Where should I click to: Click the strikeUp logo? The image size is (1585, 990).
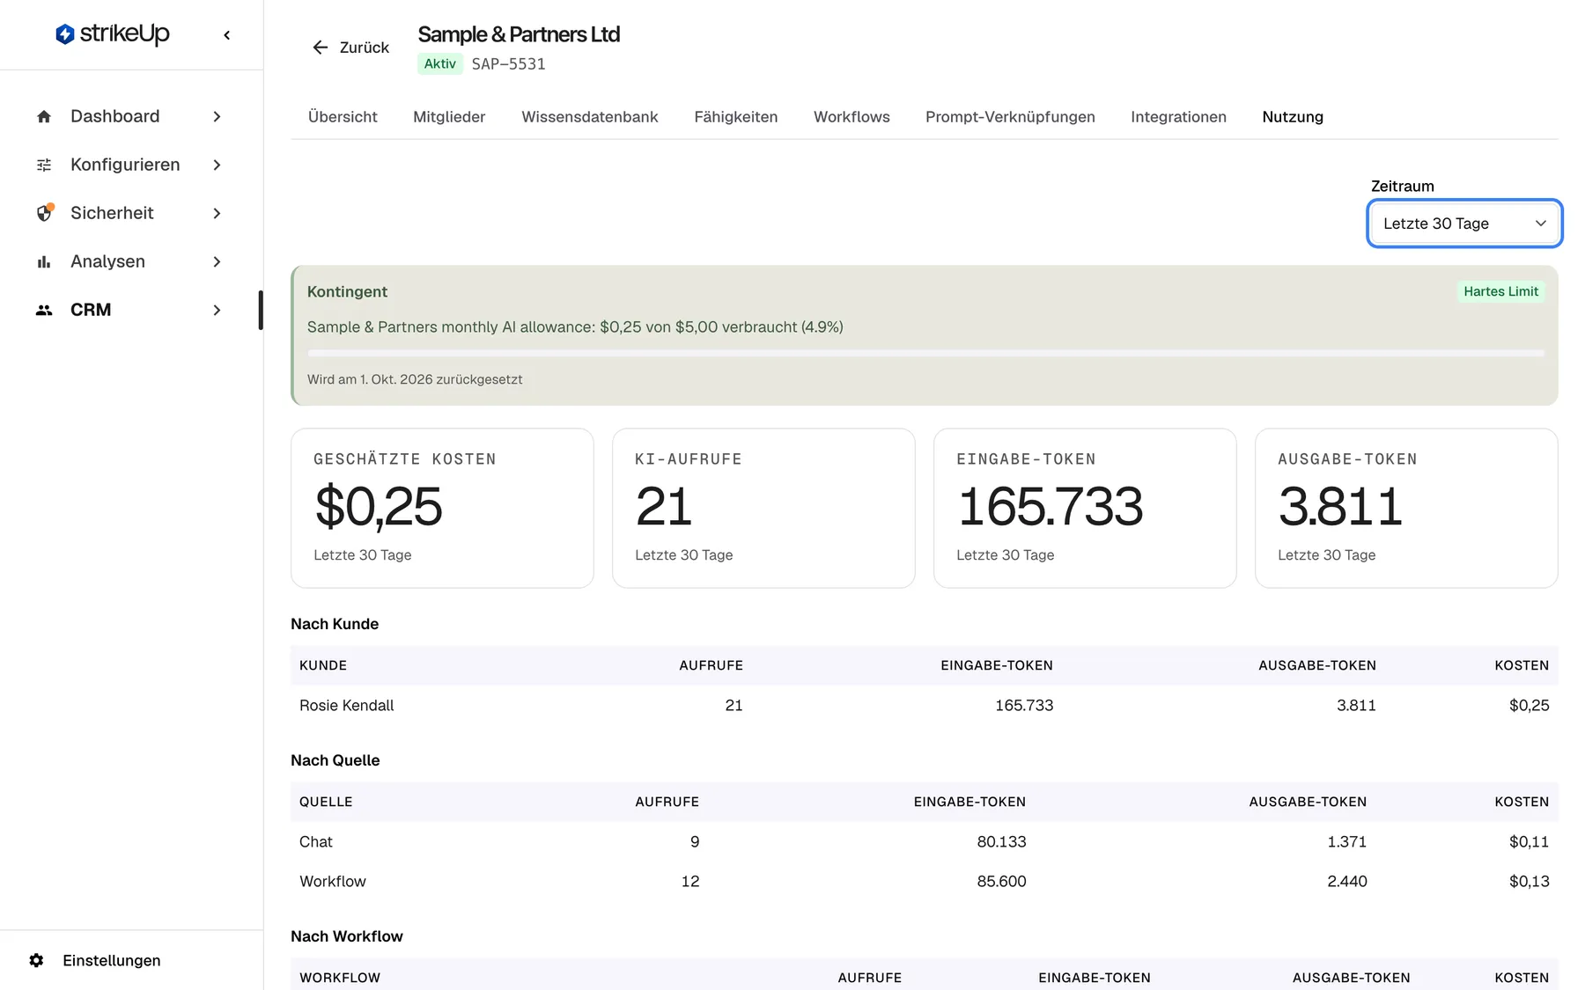(113, 34)
